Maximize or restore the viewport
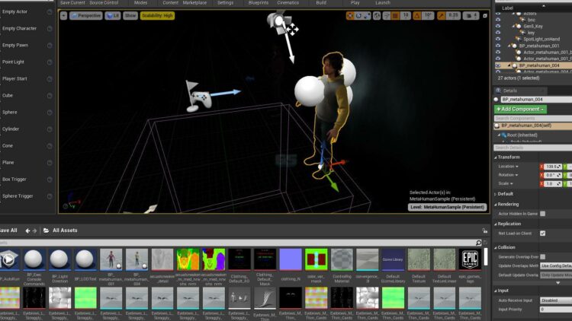The height and width of the screenshot is (321, 572). pos(485,16)
